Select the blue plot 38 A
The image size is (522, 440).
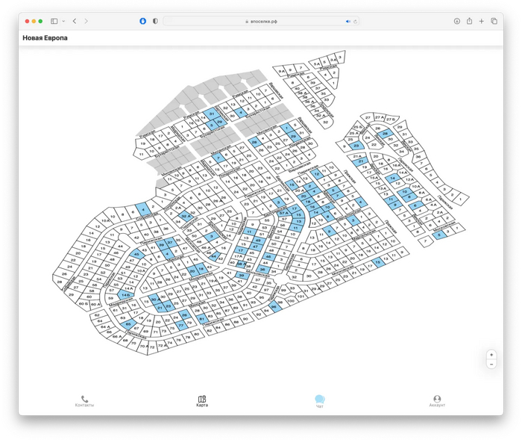[241, 264]
